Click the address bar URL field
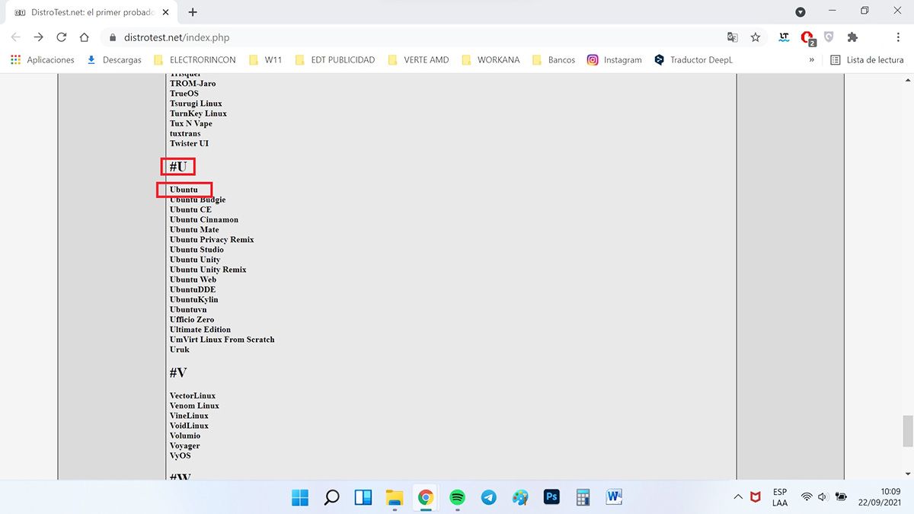This screenshot has height=514, width=914. coord(381,37)
